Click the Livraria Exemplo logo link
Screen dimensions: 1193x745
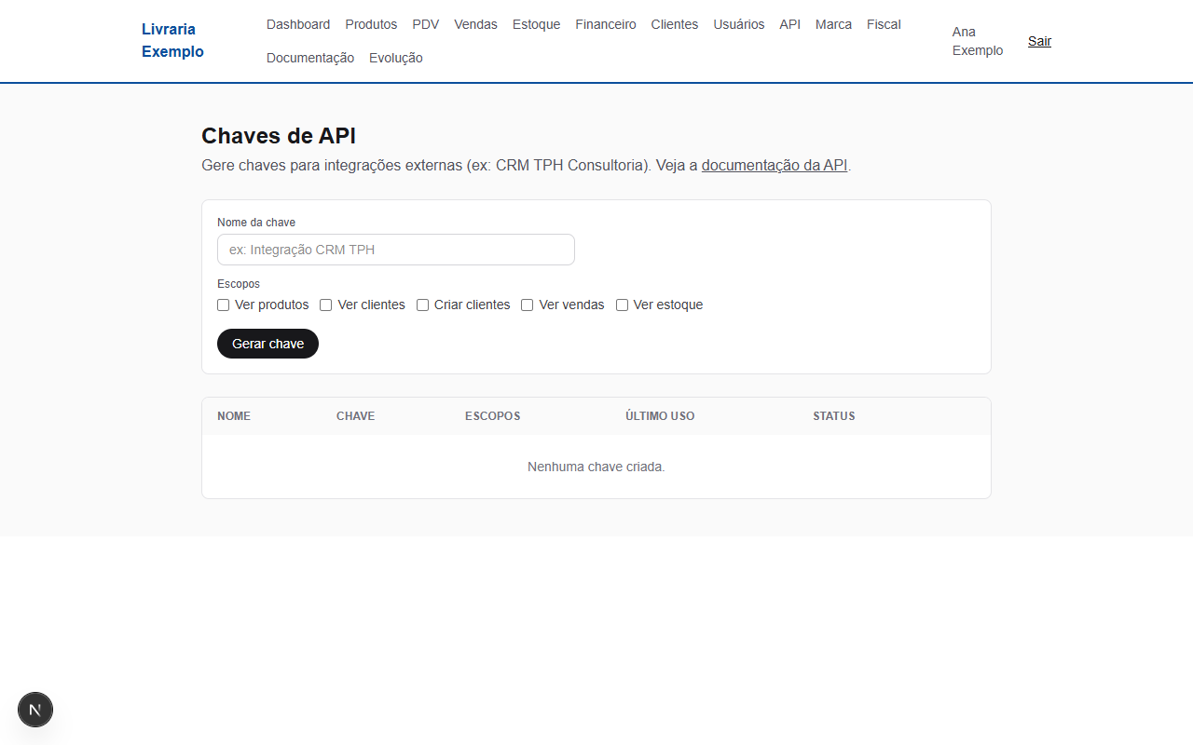tap(172, 40)
